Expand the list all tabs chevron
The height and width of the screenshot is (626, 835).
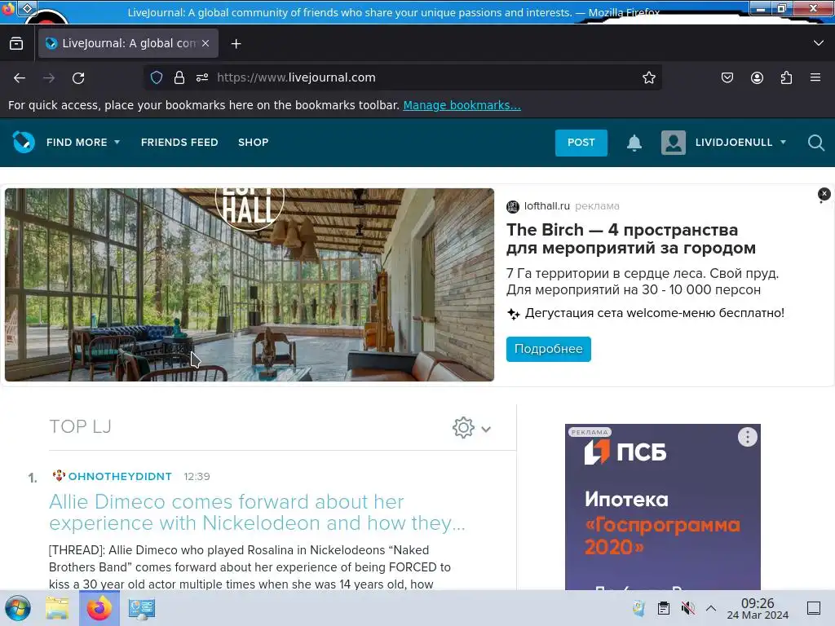click(x=819, y=43)
